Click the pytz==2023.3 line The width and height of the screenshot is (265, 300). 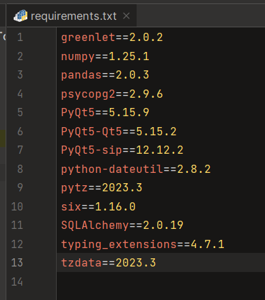(x=102, y=188)
